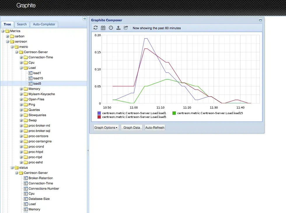Image resolution: width=286 pixels, height=213 pixels.
Task: Switch to the Search tab
Action: click(22, 24)
